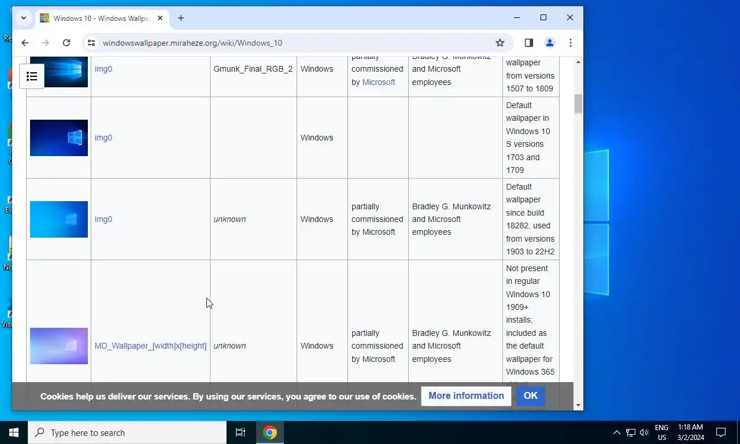Open img0 link in Windows 10 S row
Image resolution: width=740 pixels, height=444 pixels.
coord(103,138)
